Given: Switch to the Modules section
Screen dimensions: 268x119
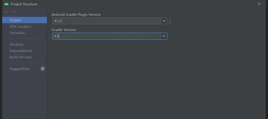Looking at the screenshot, I should [17, 44].
